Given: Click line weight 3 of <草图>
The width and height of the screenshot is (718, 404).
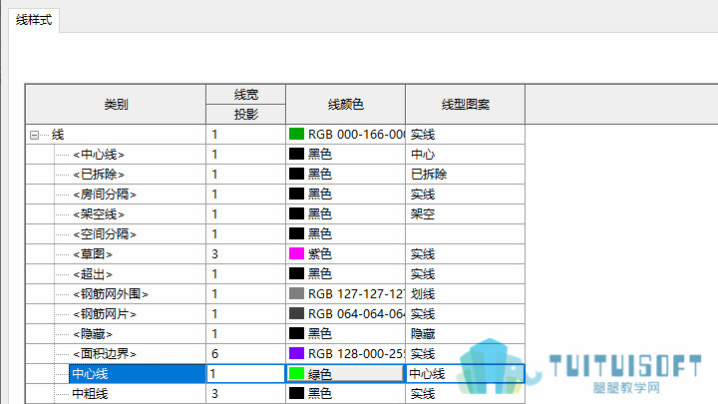Looking at the screenshot, I should [246, 254].
